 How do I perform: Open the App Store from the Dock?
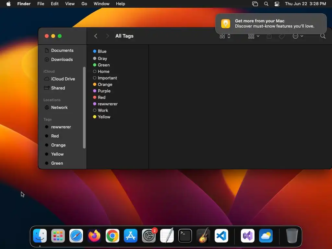131,236
